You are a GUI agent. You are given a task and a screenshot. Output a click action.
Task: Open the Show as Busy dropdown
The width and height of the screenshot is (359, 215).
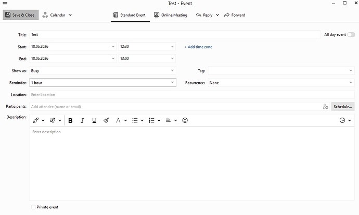[103, 70]
